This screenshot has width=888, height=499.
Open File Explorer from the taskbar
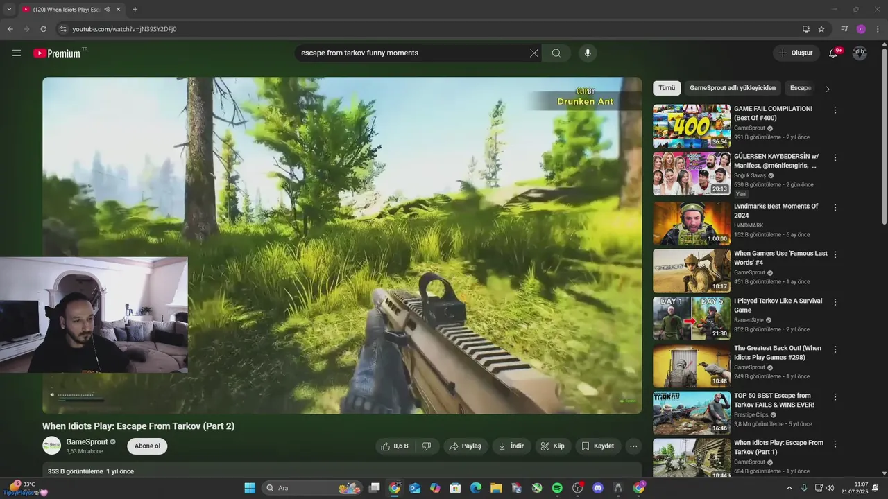pyautogui.click(x=496, y=488)
